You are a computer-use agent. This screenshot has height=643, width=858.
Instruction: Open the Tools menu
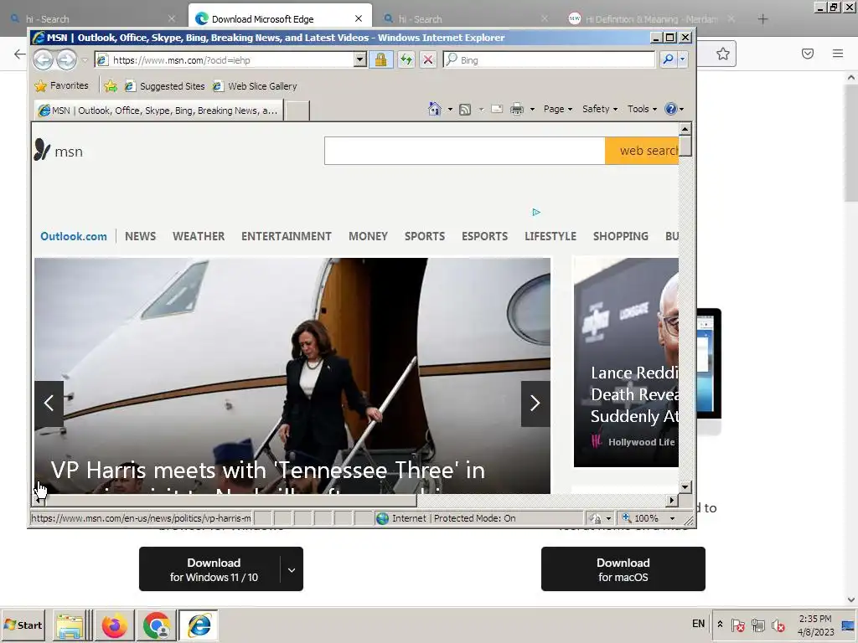[642, 109]
